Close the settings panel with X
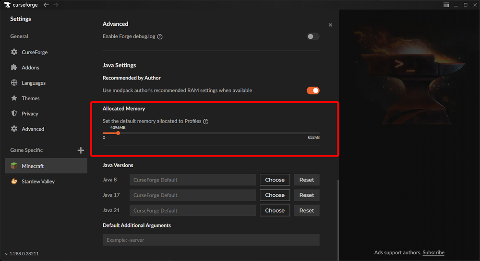The width and height of the screenshot is (480, 261). coord(330,25)
